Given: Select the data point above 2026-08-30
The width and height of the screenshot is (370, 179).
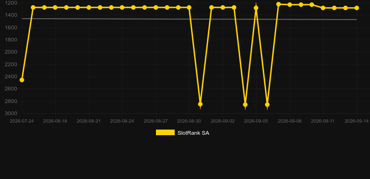Looking at the screenshot, I should pos(189,7).
